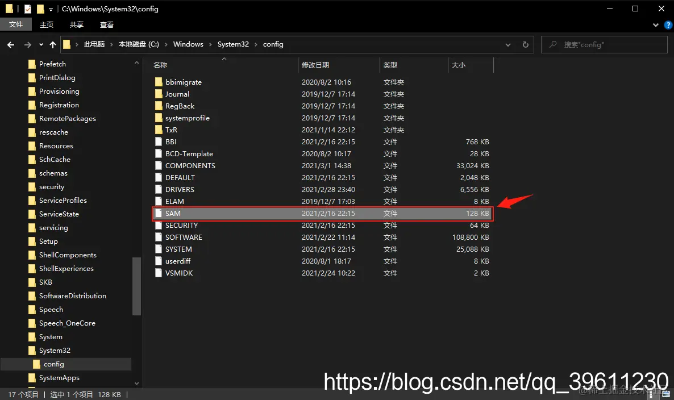
Task: Select the SAM file icon
Action: click(159, 214)
